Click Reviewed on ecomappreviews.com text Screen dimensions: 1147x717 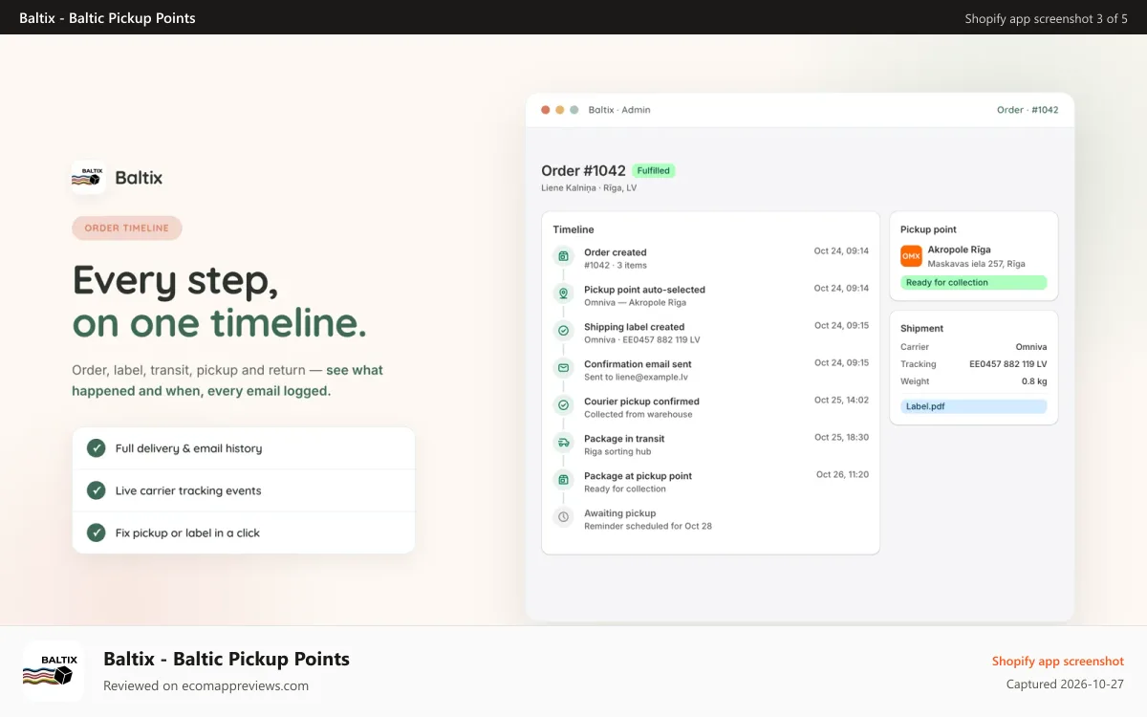(206, 685)
